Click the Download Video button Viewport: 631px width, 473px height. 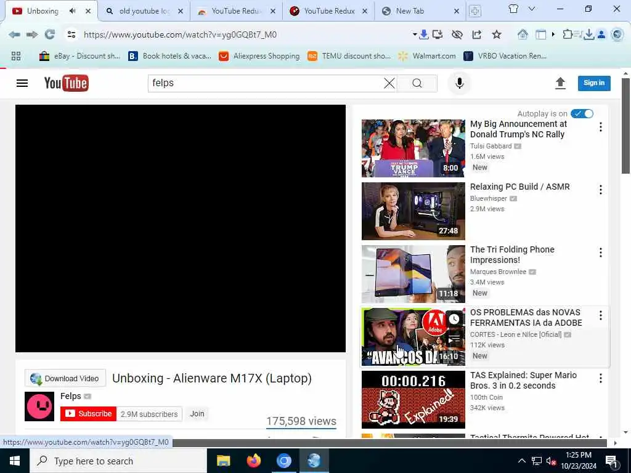[x=65, y=378]
